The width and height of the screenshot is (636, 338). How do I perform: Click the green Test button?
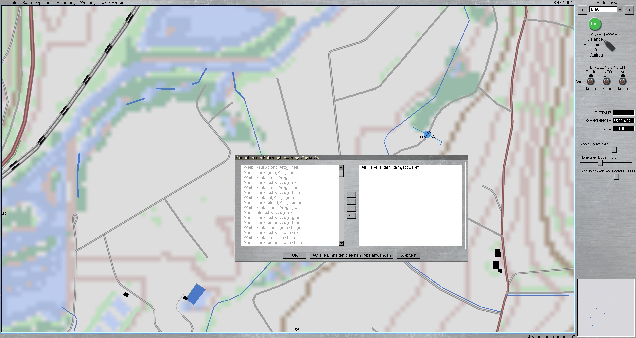[x=594, y=24]
